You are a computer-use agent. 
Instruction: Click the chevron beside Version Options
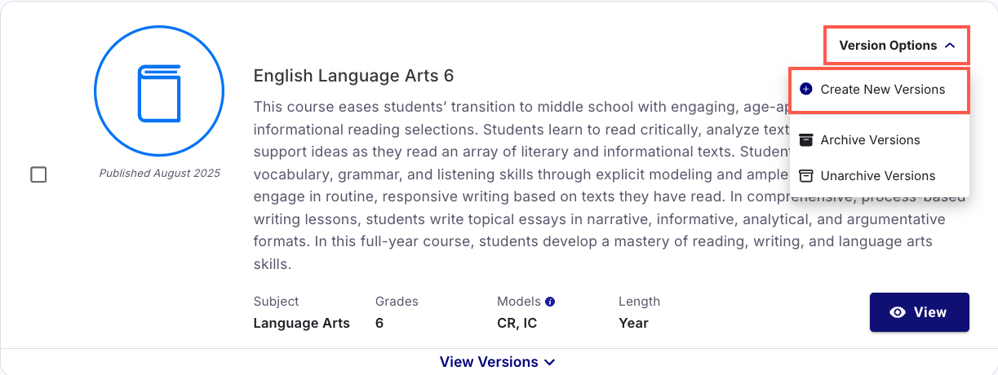[949, 46]
